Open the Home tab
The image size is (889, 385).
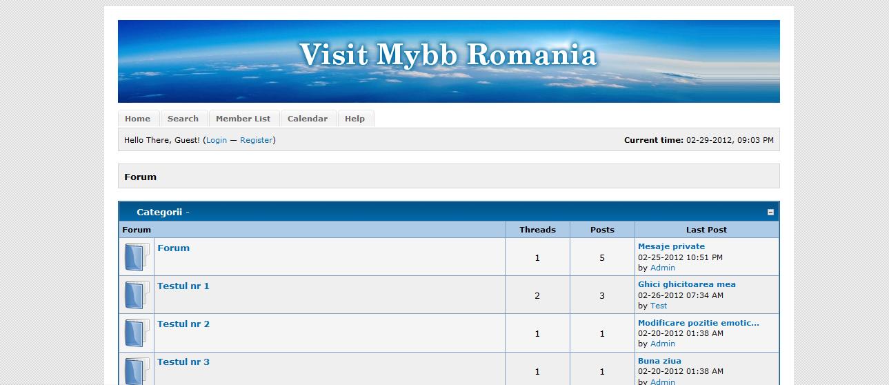138,119
